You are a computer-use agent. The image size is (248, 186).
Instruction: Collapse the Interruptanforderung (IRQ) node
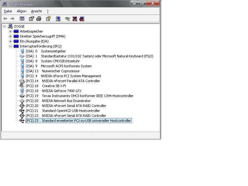point(10,46)
